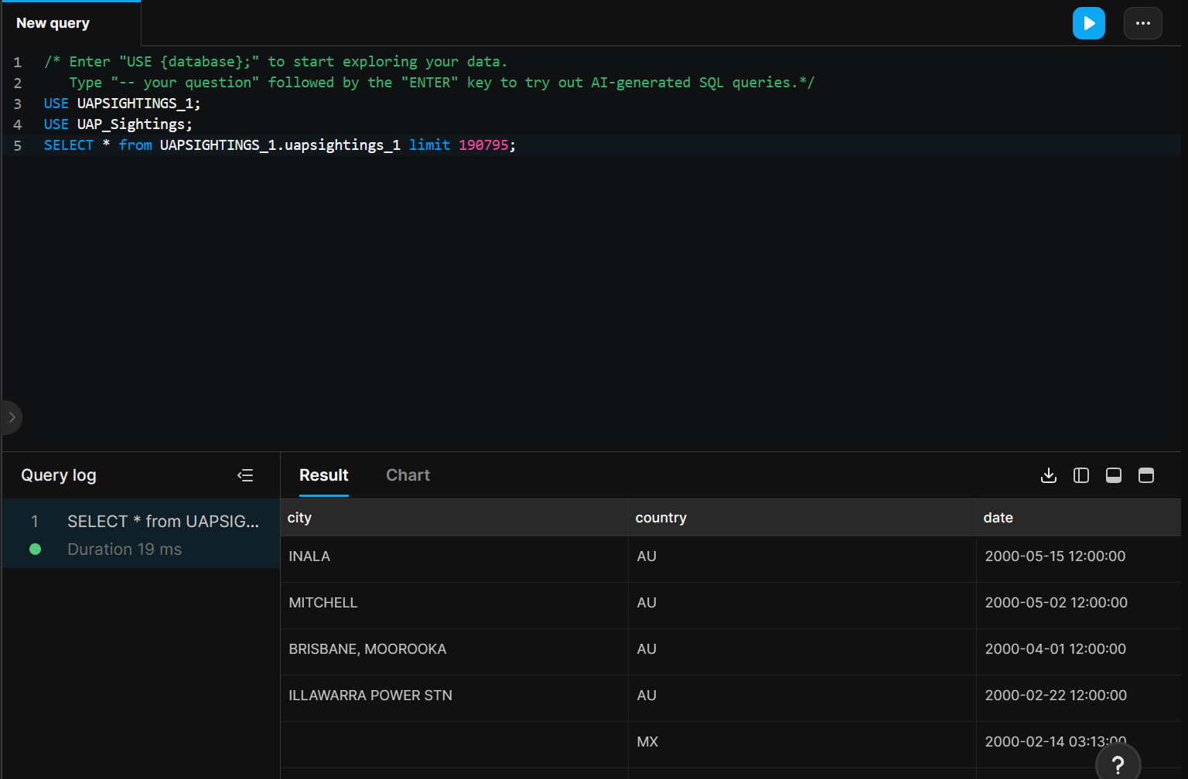Open the help question mark button
This screenshot has width=1188, height=779.
1118,765
